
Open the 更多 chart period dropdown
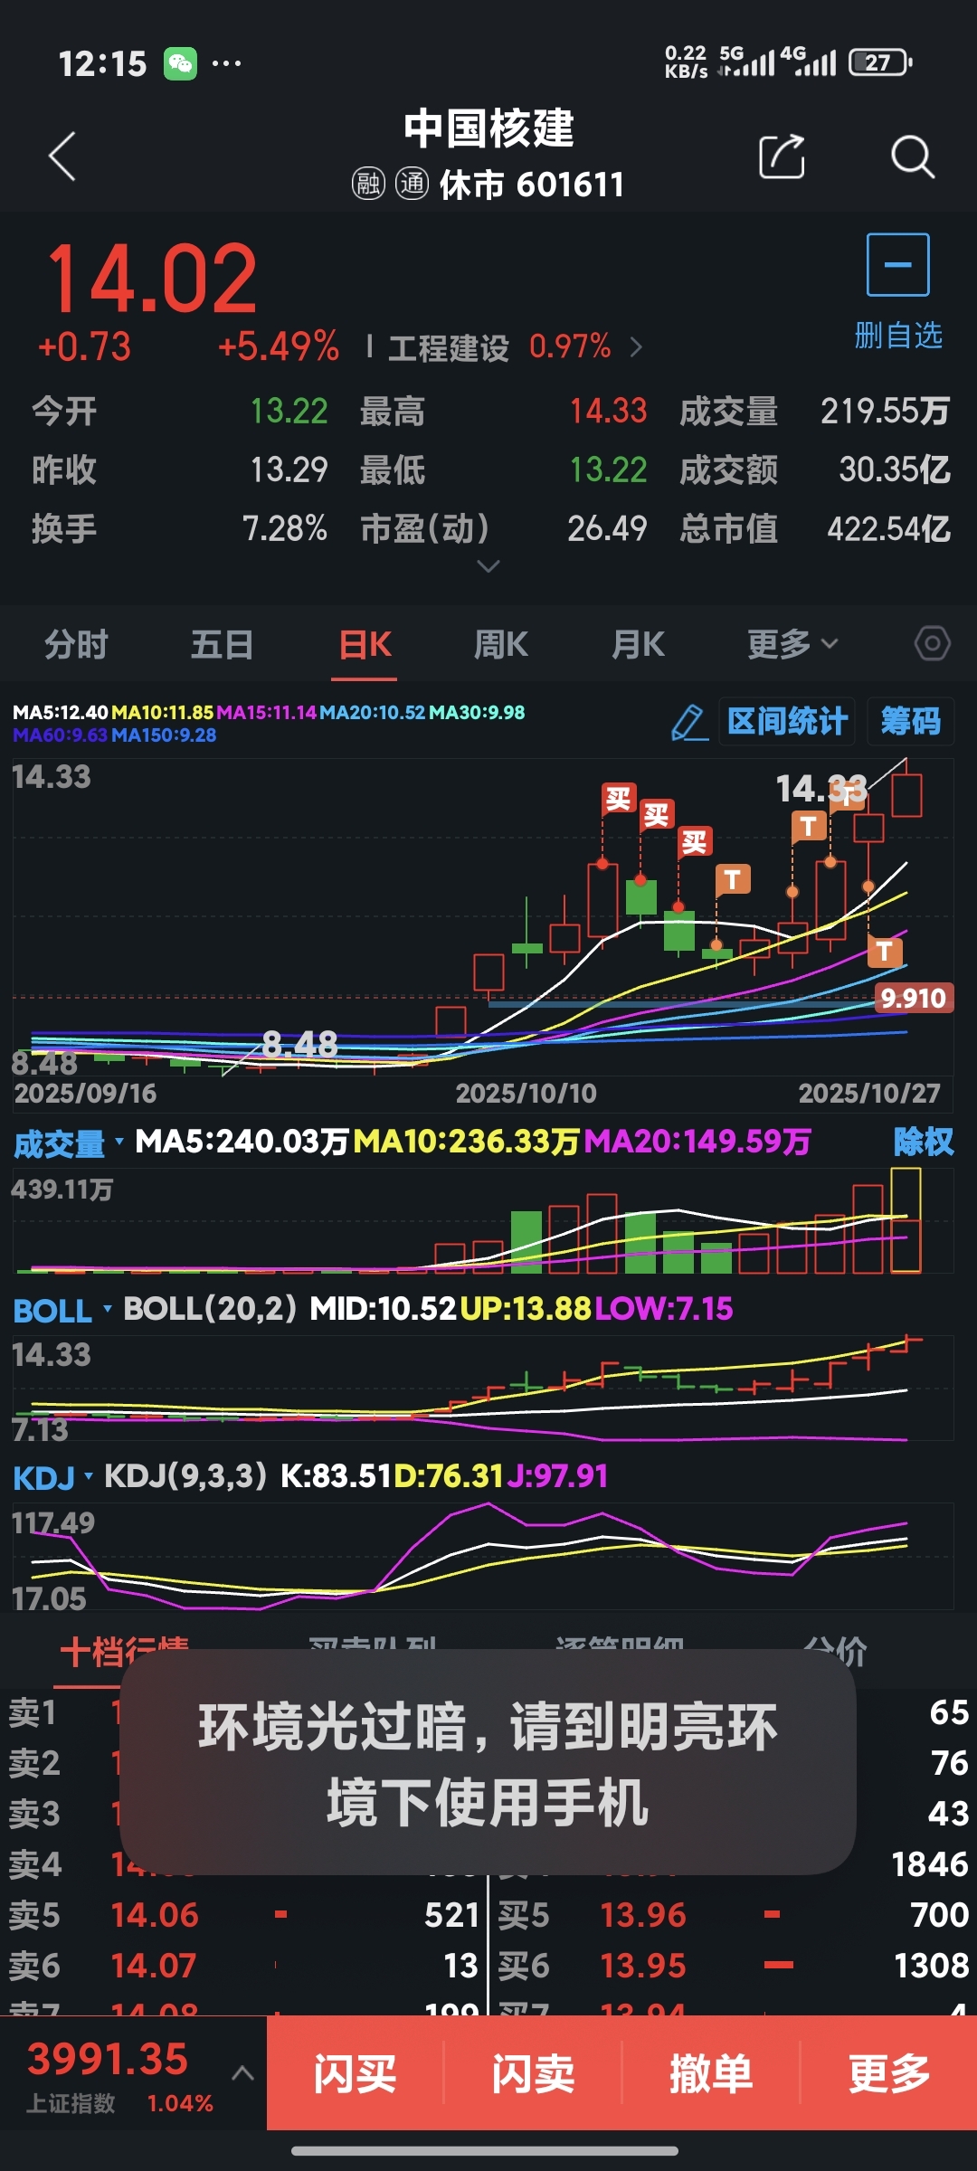(793, 644)
